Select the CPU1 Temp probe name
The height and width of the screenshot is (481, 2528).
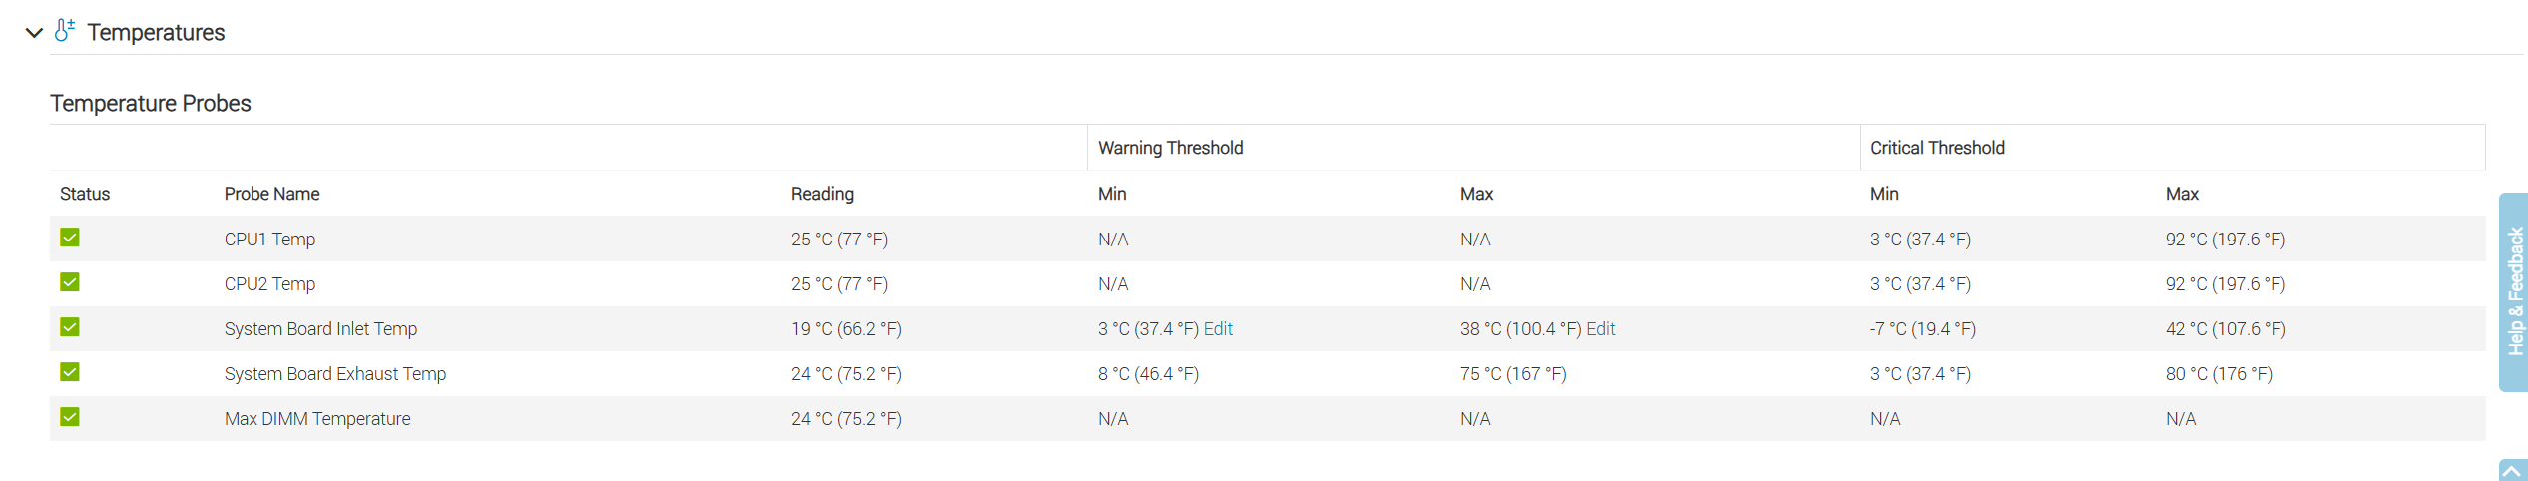[269, 240]
